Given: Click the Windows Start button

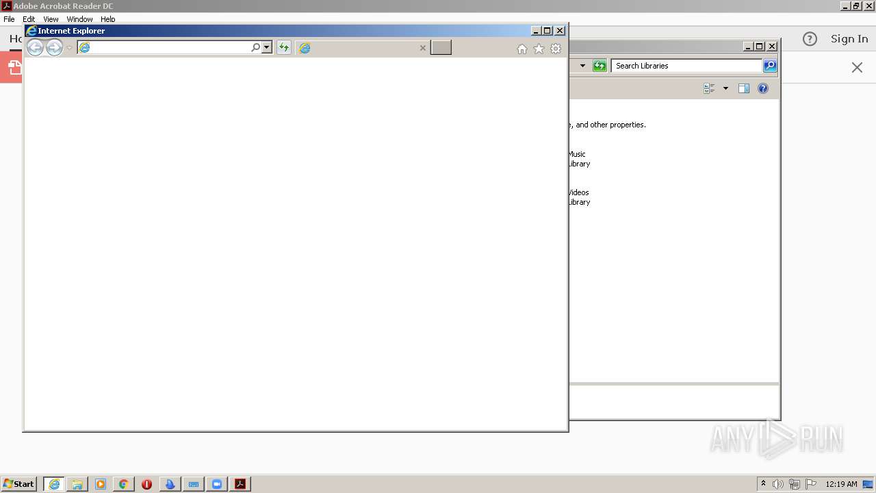Looking at the screenshot, I should (x=19, y=484).
